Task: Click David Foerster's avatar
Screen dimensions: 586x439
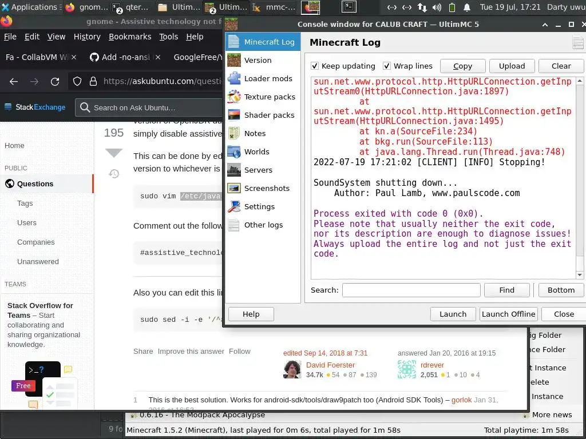Action: pyautogui.click(x=292, y=369)
